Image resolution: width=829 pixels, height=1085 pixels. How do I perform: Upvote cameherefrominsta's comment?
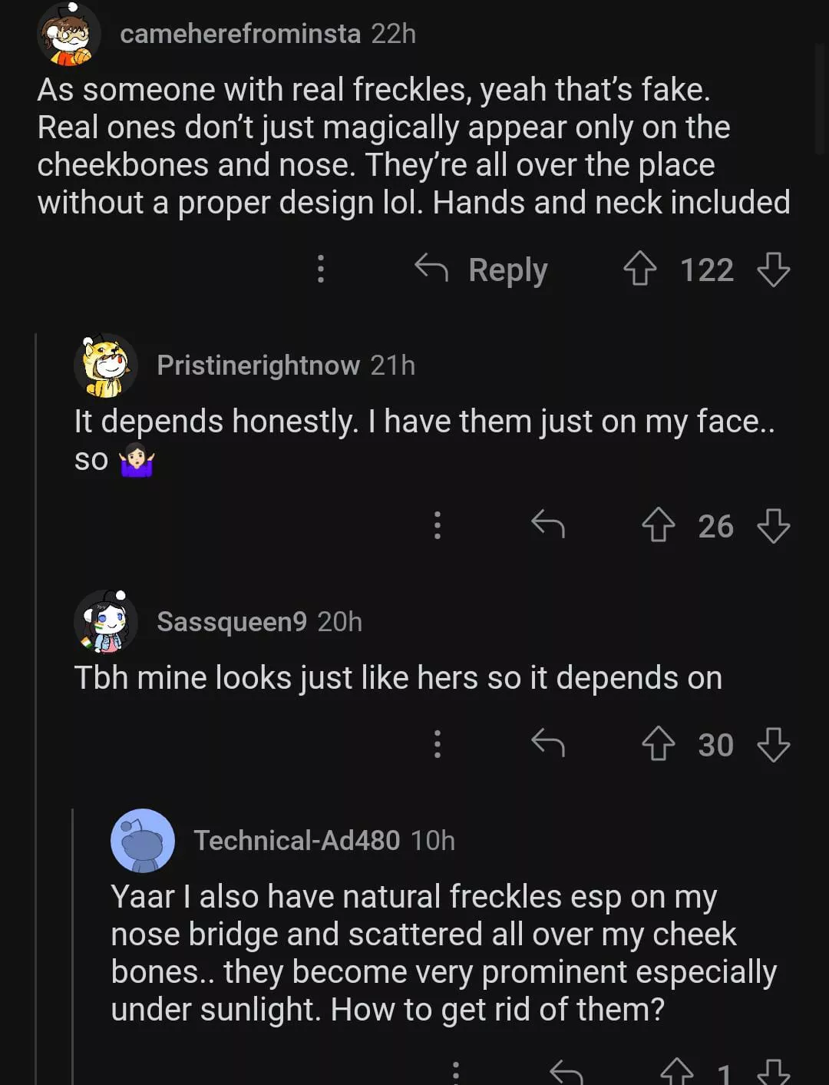(639, 270)
